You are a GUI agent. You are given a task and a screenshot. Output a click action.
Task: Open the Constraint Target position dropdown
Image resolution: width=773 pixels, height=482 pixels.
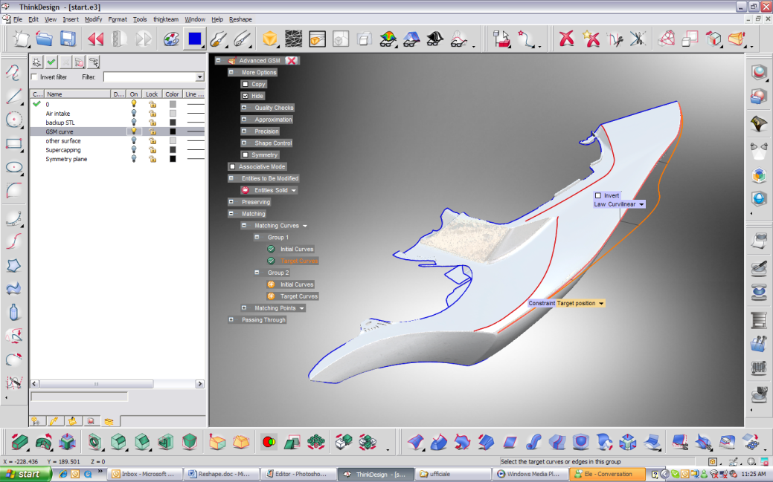point(600,304)
